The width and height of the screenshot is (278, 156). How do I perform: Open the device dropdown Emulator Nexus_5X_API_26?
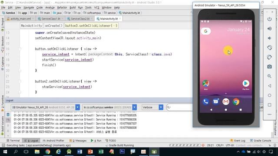[x=45, y=107]
